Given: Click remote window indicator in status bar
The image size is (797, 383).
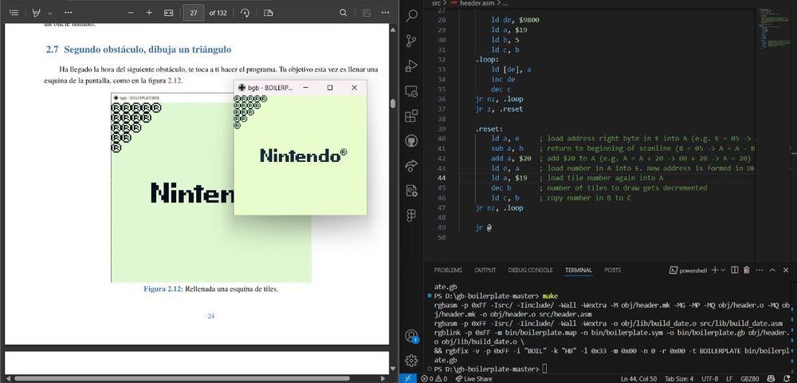Looking at the screenshot, I should click(407, 378).
